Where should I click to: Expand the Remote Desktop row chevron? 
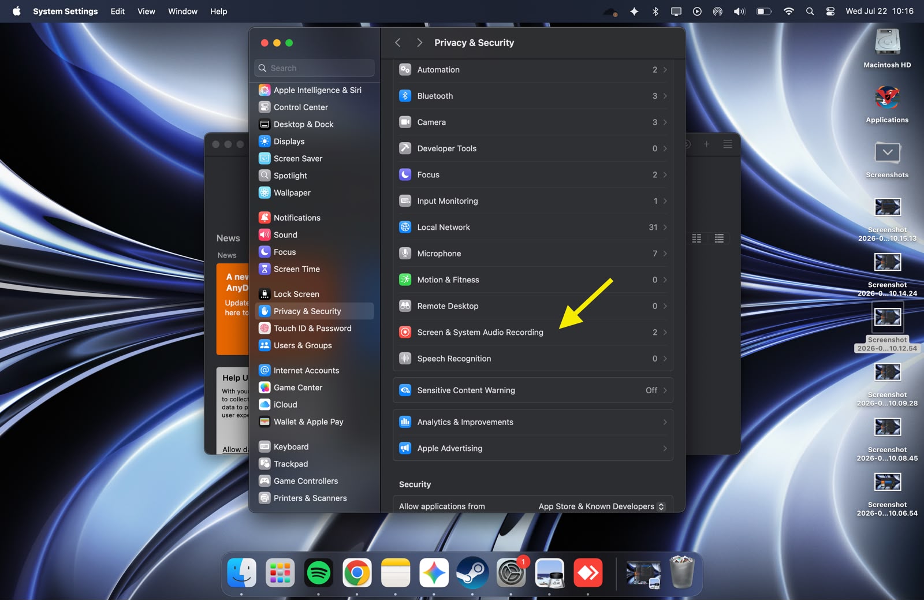(x=665, y=307)
